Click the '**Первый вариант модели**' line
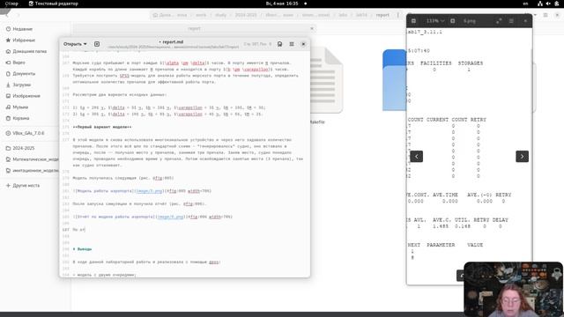 [x=102, y=127]
